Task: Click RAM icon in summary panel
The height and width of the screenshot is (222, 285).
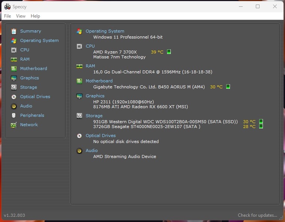Action: 79,66
